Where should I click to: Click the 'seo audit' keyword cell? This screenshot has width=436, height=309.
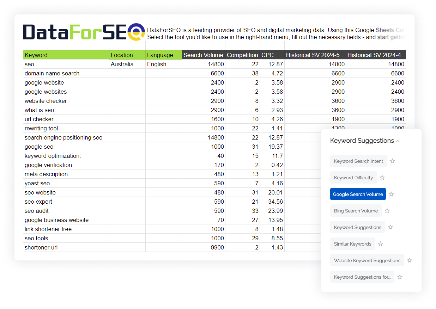pyautogui.click(x=66, y=211)
